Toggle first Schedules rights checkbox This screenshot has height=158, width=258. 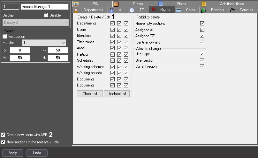click(x=112, y=61)
